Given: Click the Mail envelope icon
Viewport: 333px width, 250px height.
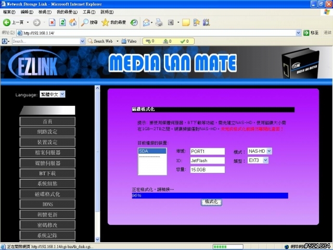Looking at the screenshot, I should point(146,22).
